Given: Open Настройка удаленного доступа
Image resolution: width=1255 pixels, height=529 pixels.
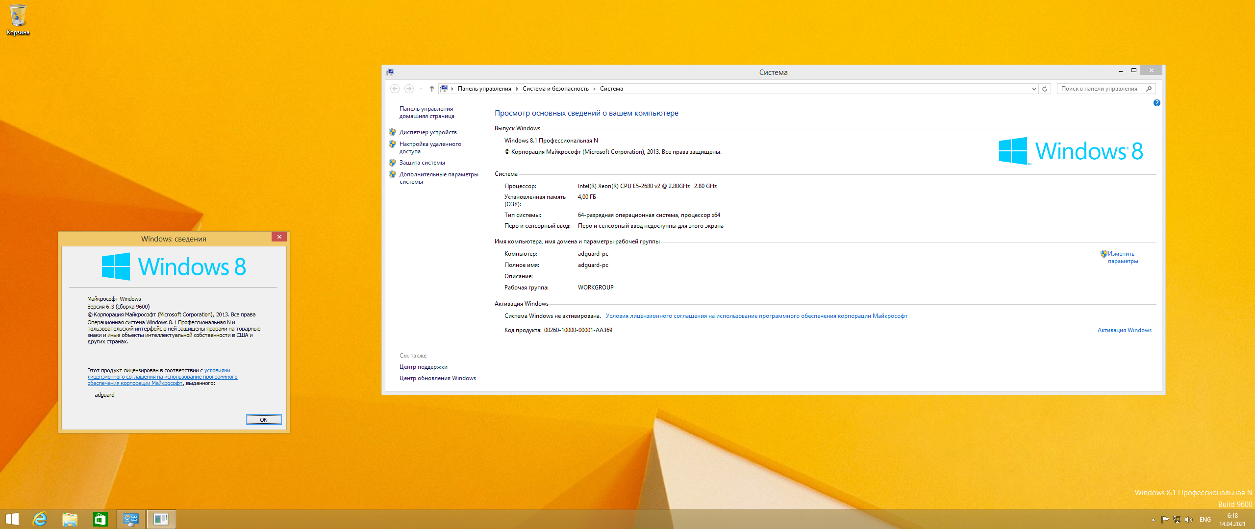Looking at the screenshot, I should click(x=430, y=147).
